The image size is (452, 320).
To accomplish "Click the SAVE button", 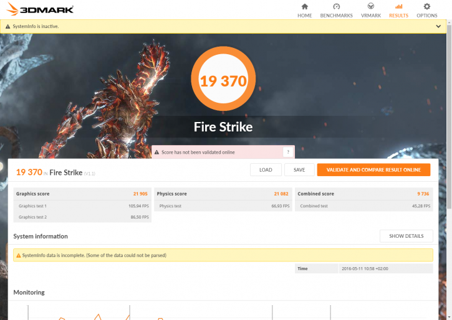I will [299, 170].
